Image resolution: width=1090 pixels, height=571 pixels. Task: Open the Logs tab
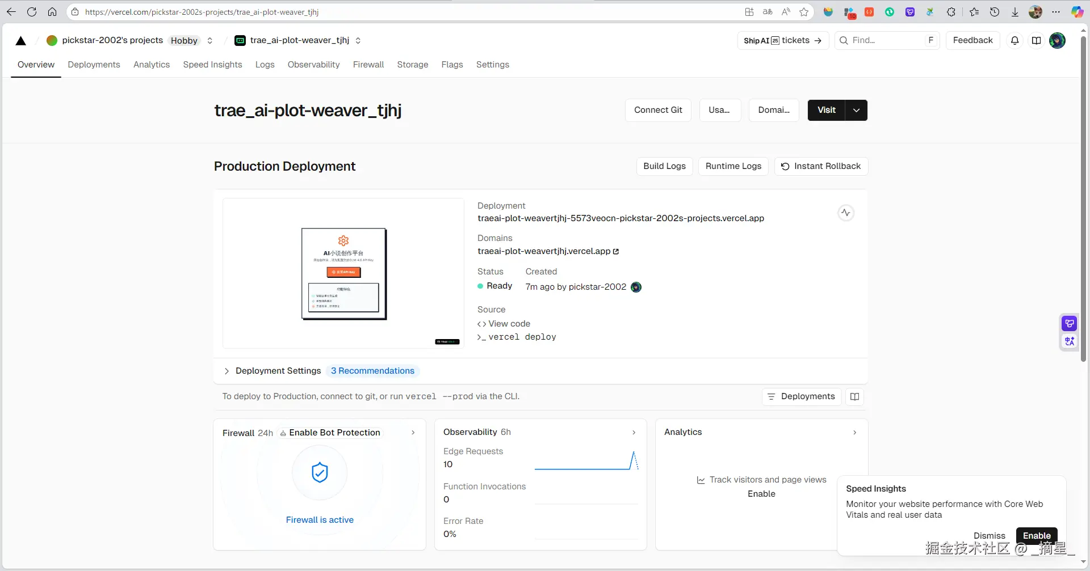pos(265,65)
